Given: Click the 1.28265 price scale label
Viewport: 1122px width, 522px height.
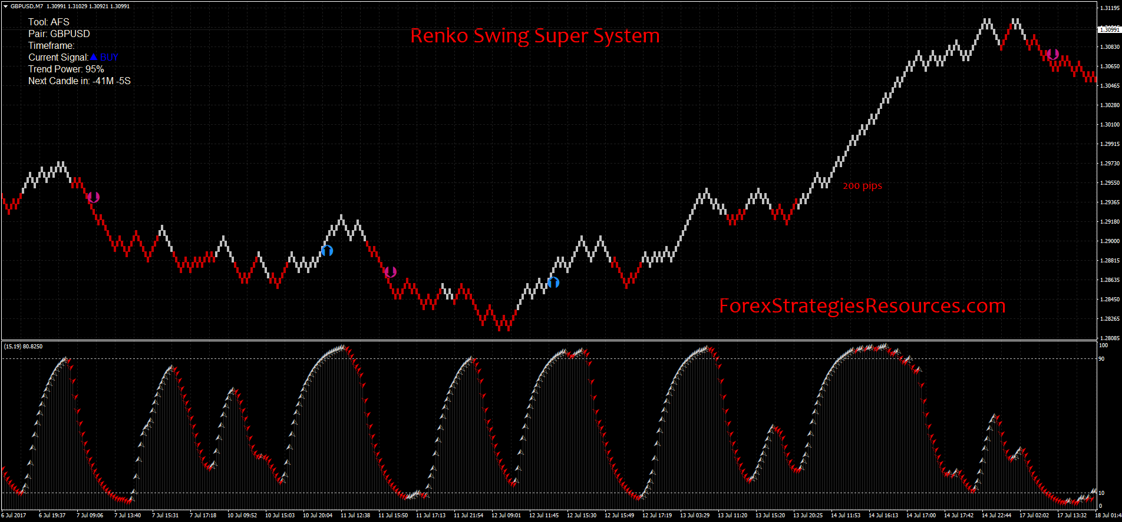Looking at the screenshot, I should coord(1110,318).
